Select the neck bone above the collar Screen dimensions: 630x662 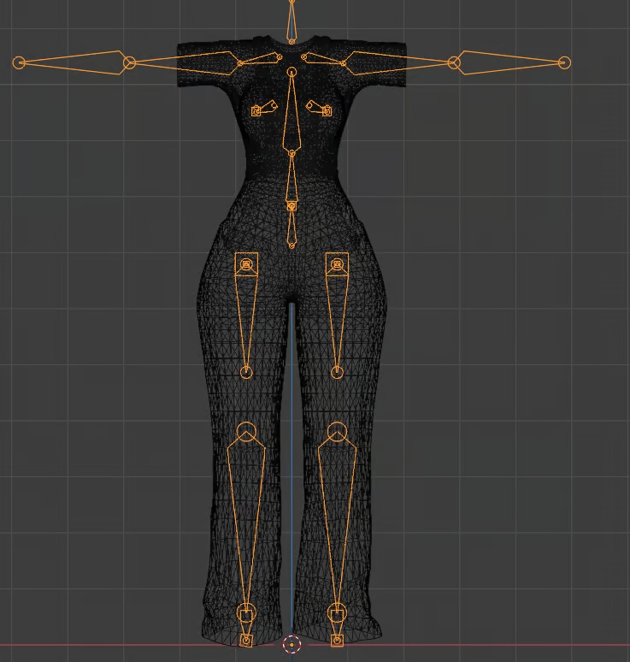pos(291,21)
